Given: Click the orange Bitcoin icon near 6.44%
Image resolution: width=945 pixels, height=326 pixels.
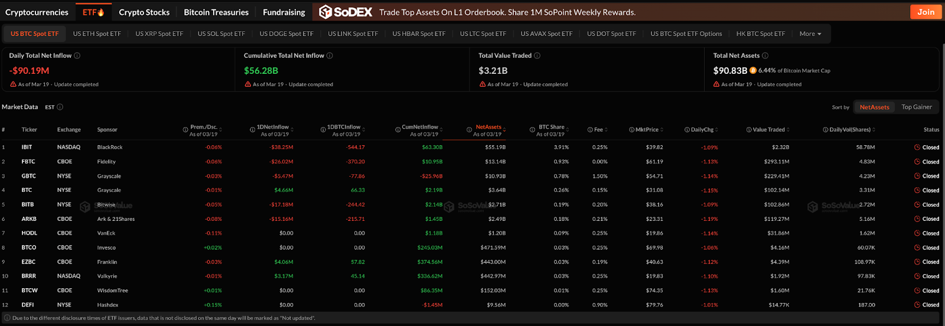Looking at the screenshot, I should 753,70.
